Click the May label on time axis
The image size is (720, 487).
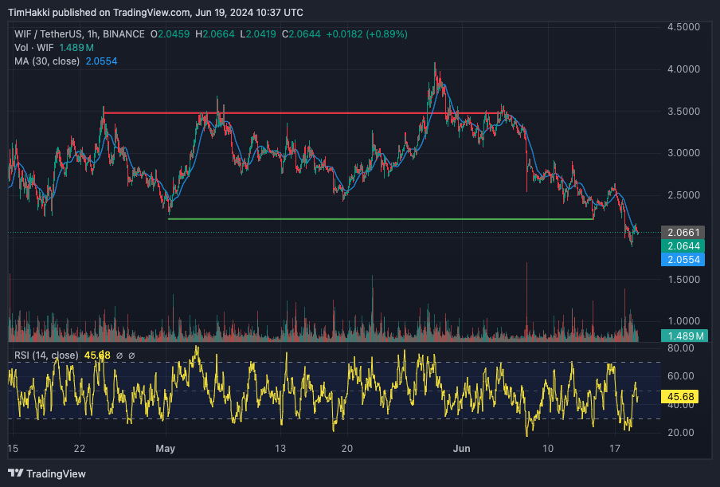point(166,449)
